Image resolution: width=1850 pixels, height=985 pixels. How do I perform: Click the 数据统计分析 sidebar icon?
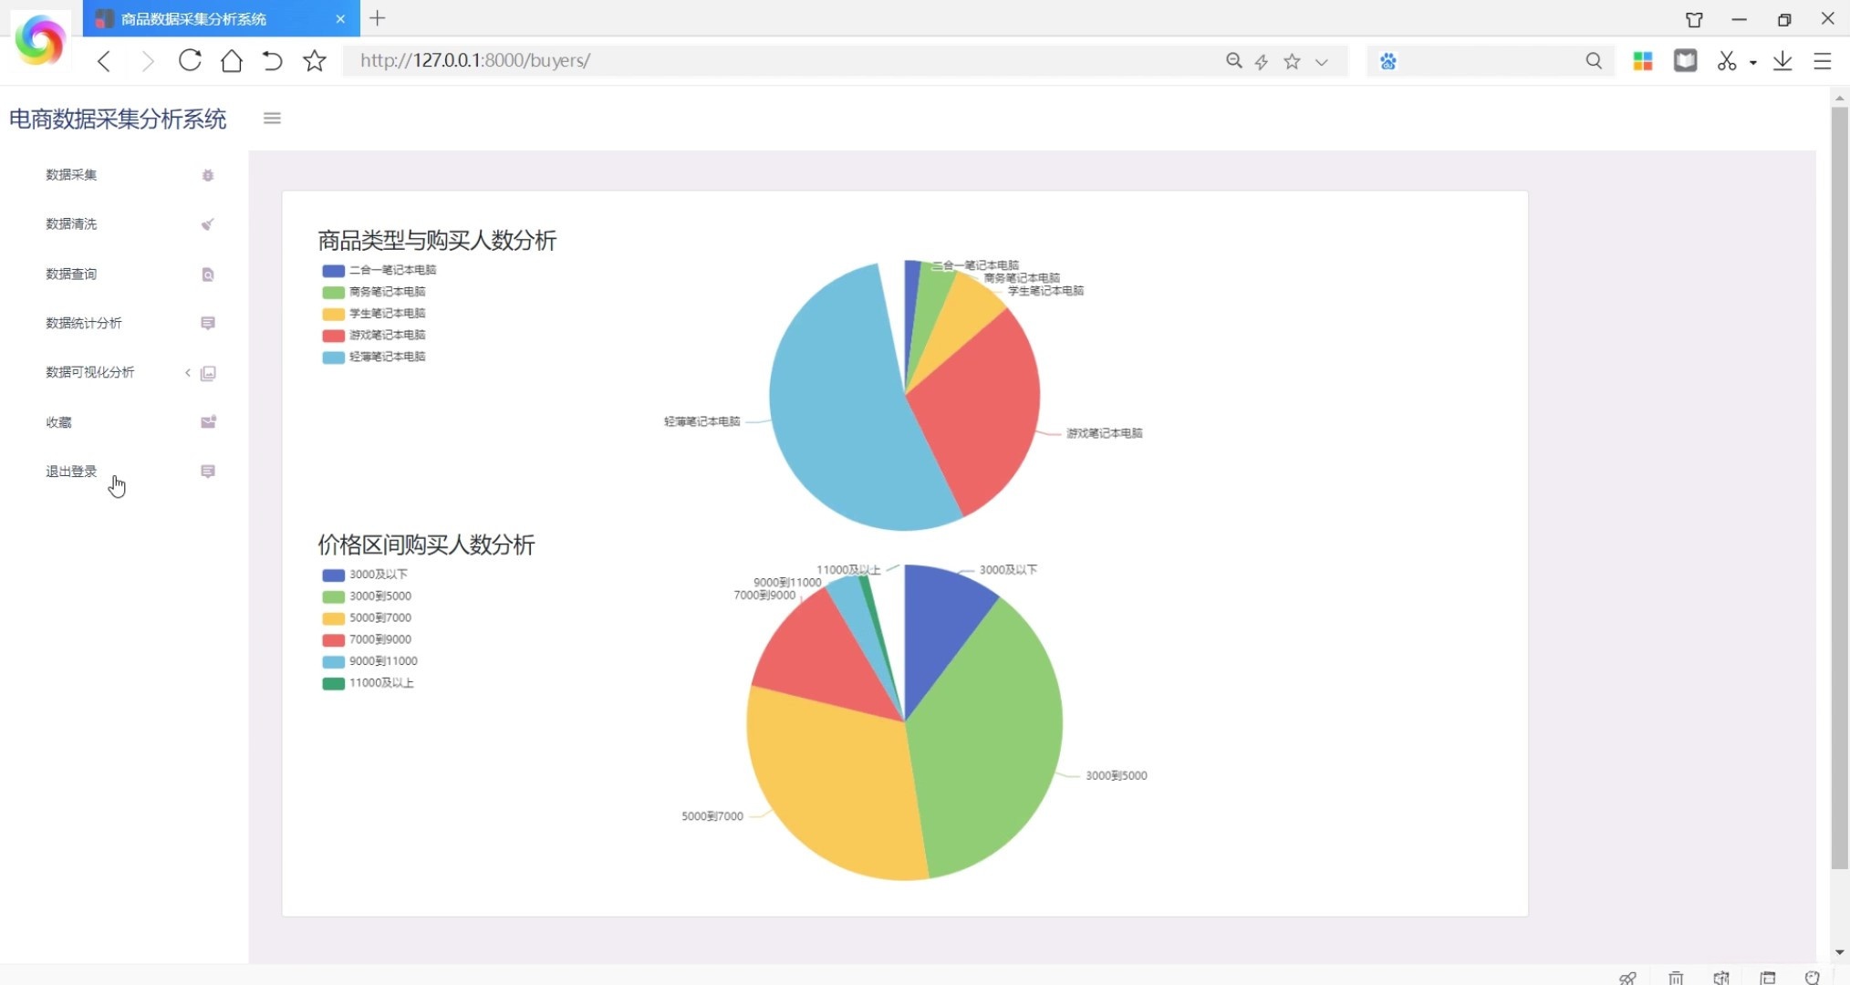[x=208, y=323]
